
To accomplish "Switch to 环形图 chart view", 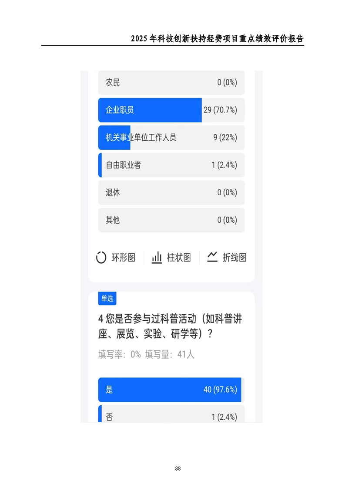I will [116, 258].
